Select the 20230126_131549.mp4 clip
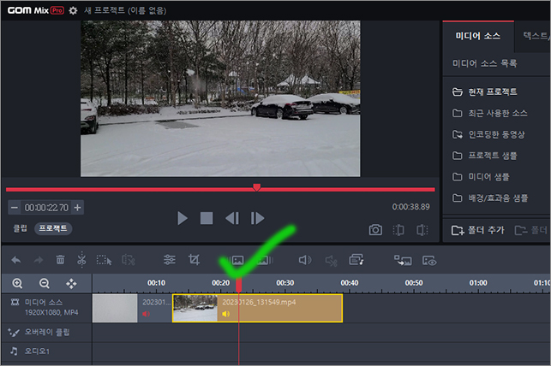 (257, 308)
